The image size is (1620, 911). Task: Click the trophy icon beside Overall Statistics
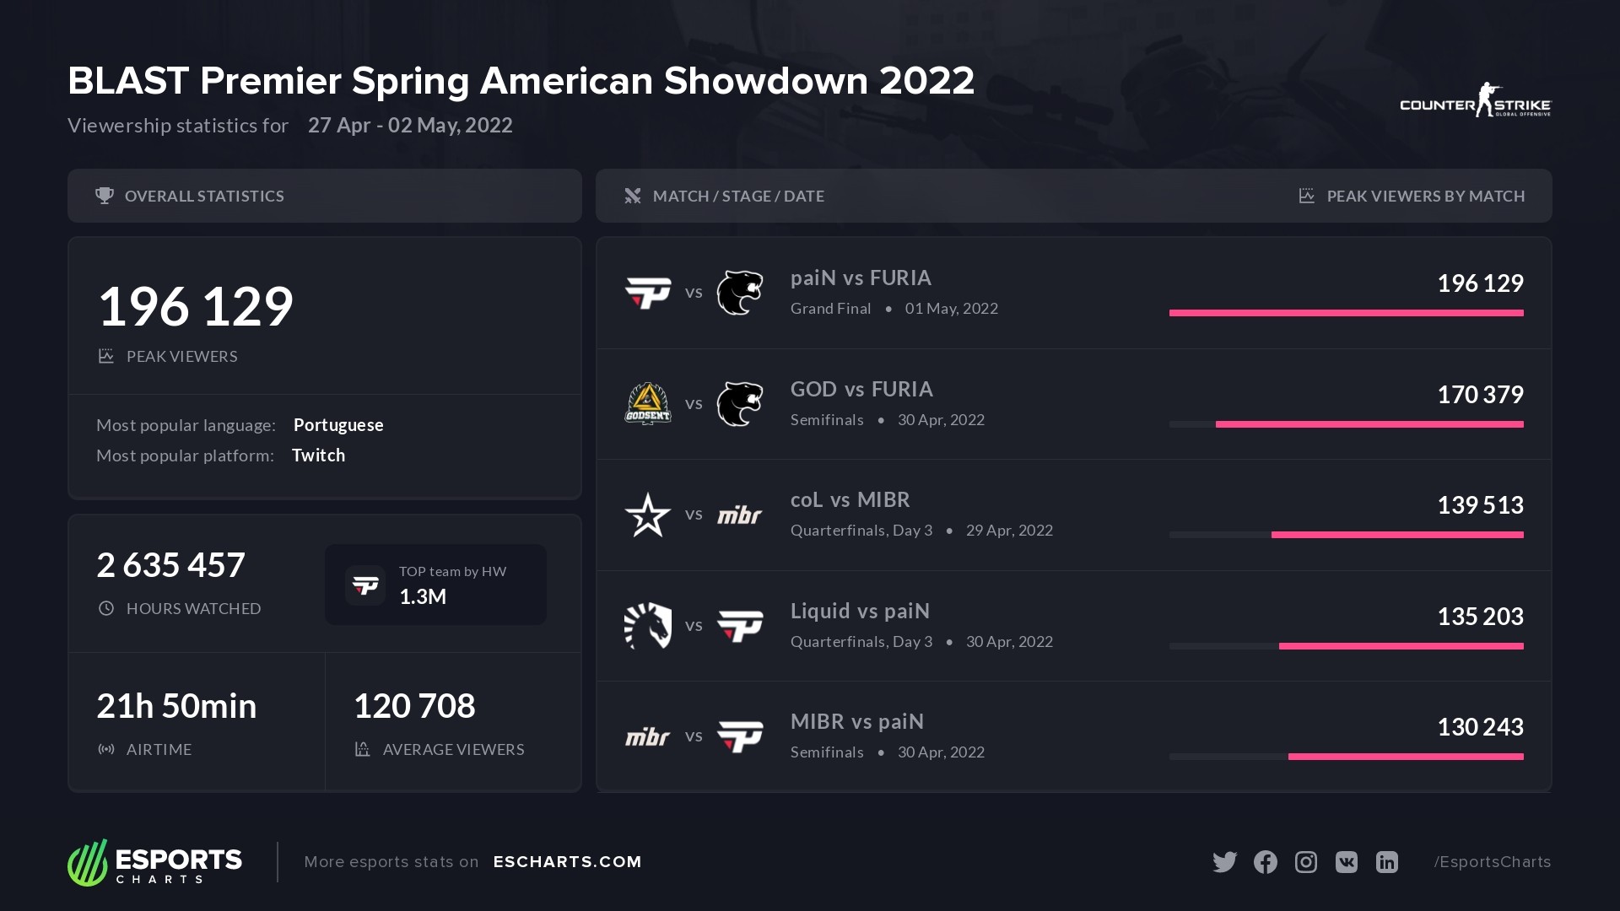(105, 196)
